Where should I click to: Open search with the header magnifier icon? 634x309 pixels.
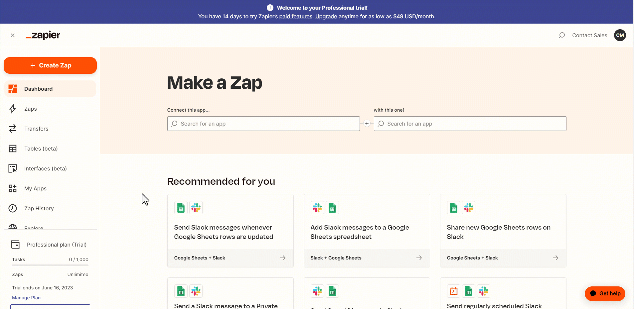point(562,35)
